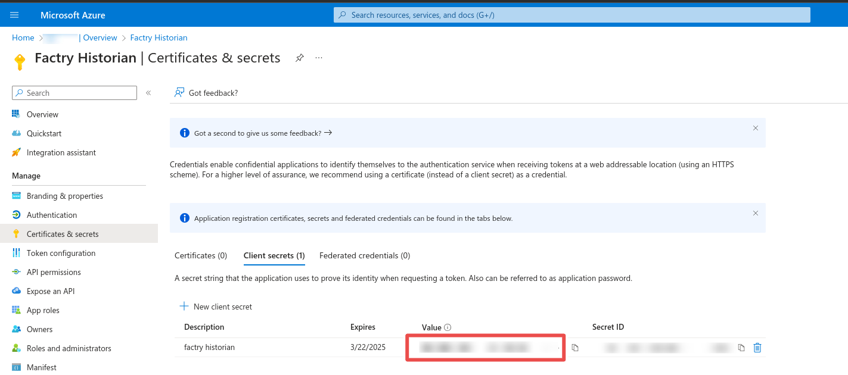Click the Secret ID column header
The image size is (848, 375).
coord(608,327)
